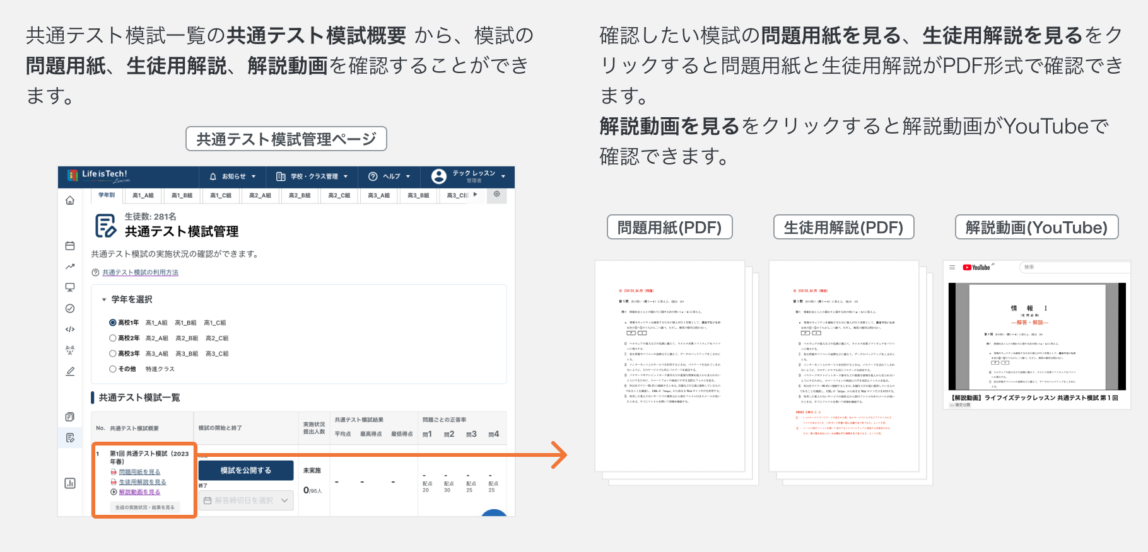Click the question icon beside usage link
The image size is (1148, 552).
pyautogui.click(x=96, y=273)
